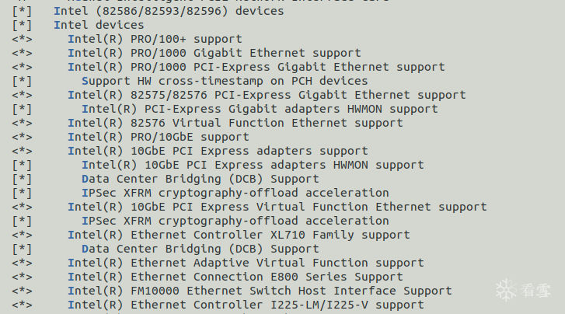
Task: Select Intel(R) 82575/82576 PCI-Express Gigabit Ethernet entry
Action: pyautogui.click(x=267, y=95)
